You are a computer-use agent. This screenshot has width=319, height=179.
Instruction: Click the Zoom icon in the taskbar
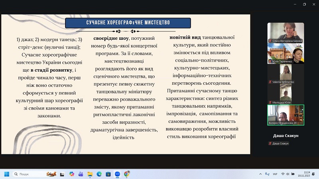(x=118, y=174)
